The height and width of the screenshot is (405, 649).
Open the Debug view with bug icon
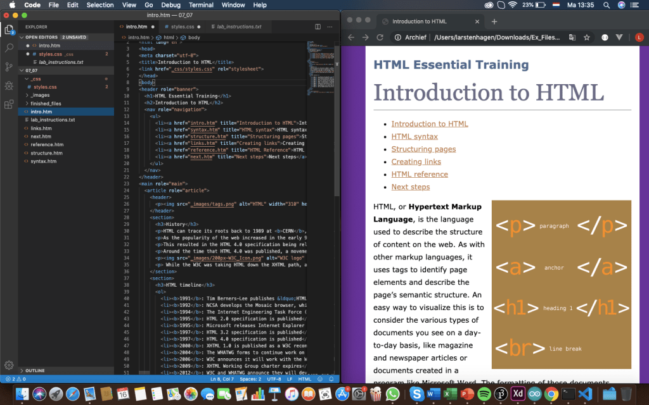tap(10, 85)
